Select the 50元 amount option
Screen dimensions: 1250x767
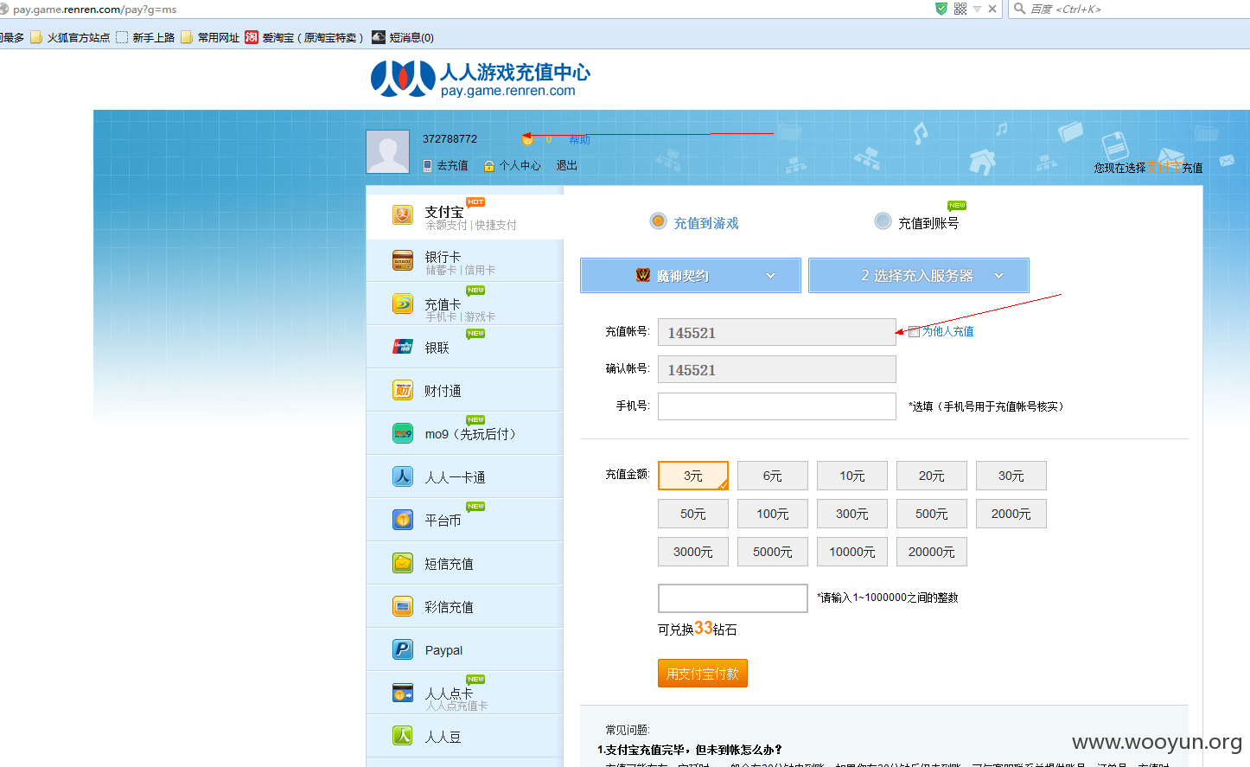[693, 514]
